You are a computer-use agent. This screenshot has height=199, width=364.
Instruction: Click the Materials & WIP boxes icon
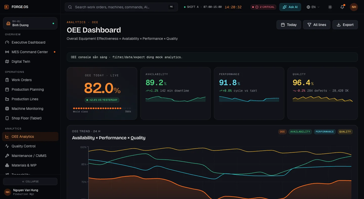pyautogui.click(x=7, y=165)
